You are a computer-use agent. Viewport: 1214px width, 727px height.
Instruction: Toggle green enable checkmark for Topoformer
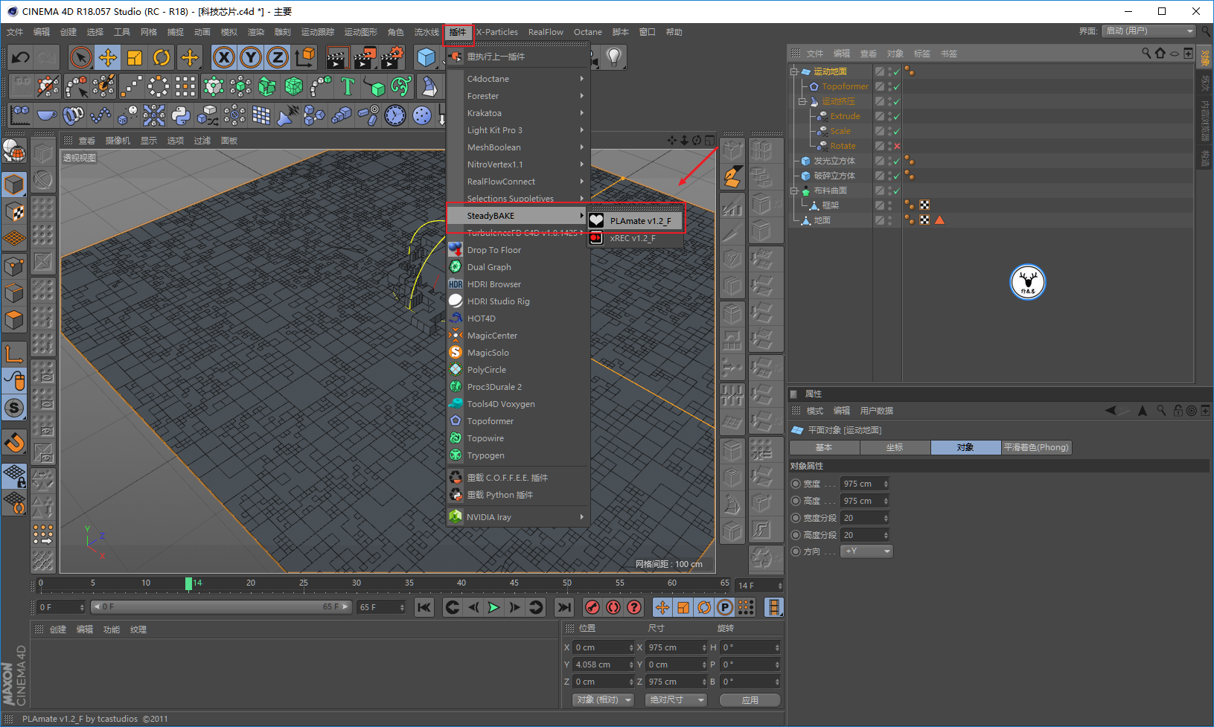click(x=896, y=86)
